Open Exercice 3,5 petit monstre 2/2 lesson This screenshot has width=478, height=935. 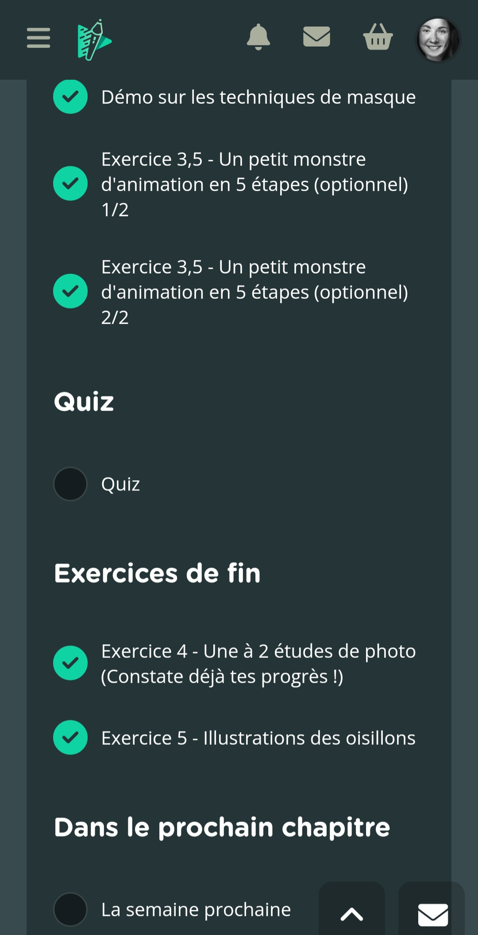(254, 292)
